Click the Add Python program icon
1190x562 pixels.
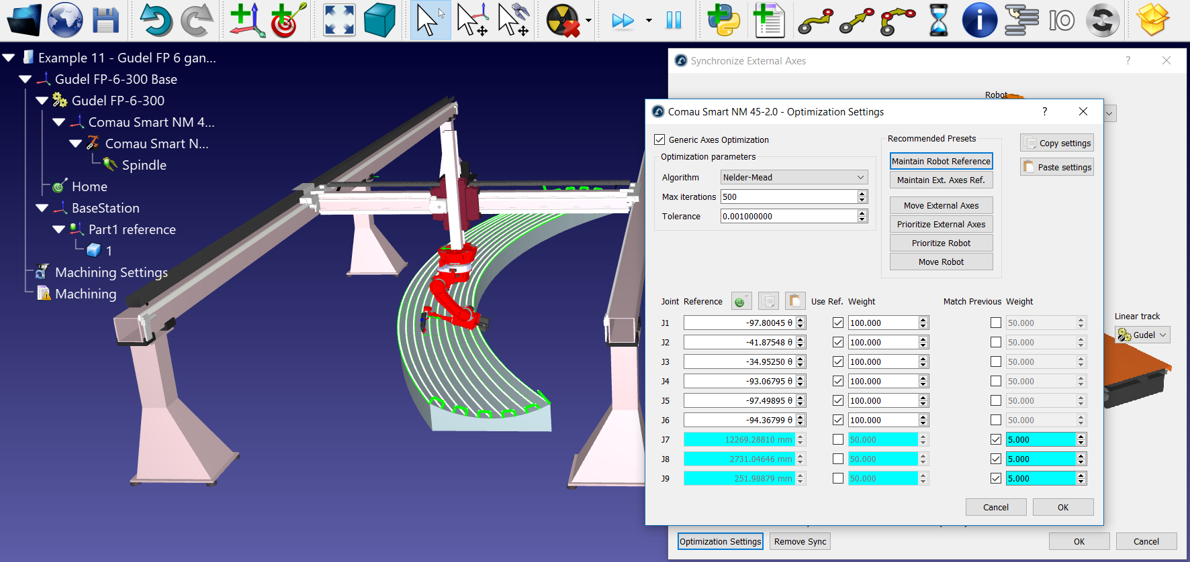point(723,20)
